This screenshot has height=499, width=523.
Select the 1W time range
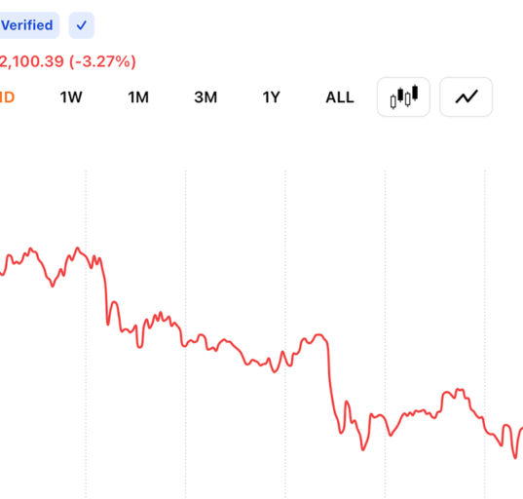coord(71,97)
